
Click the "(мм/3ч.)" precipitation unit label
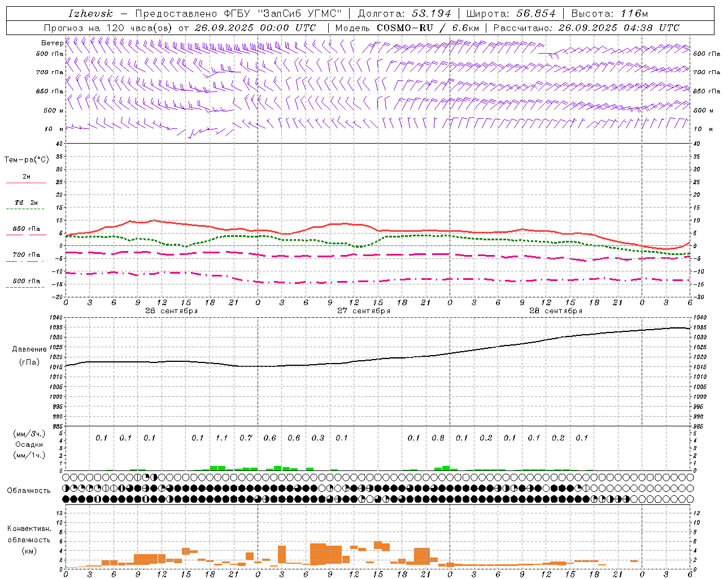point(29,434)
